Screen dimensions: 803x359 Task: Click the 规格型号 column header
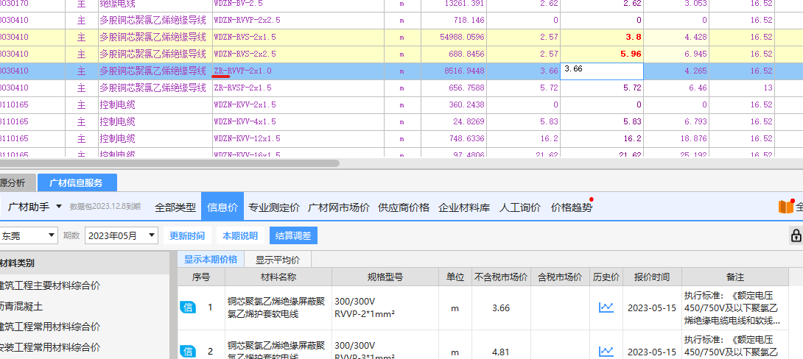tap(385, 277)
